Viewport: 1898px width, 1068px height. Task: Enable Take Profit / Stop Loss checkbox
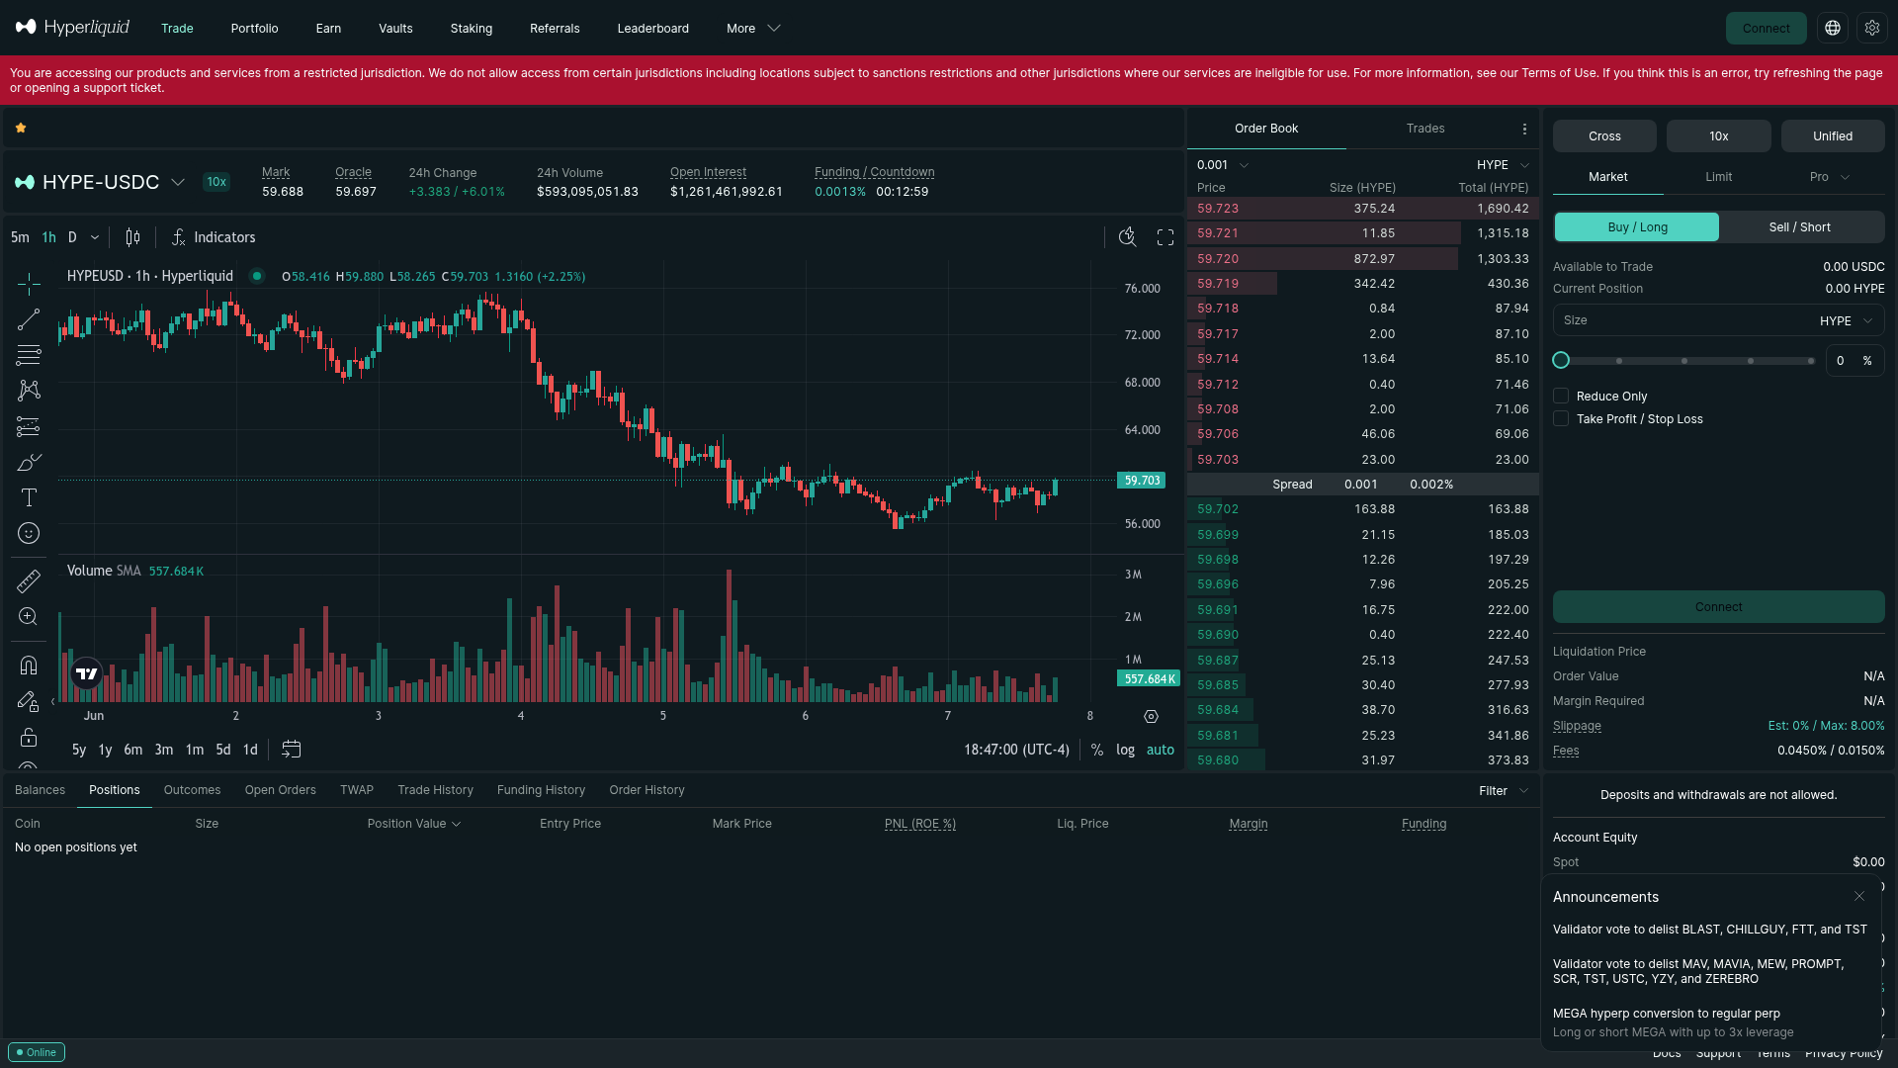click(1561, 419)
